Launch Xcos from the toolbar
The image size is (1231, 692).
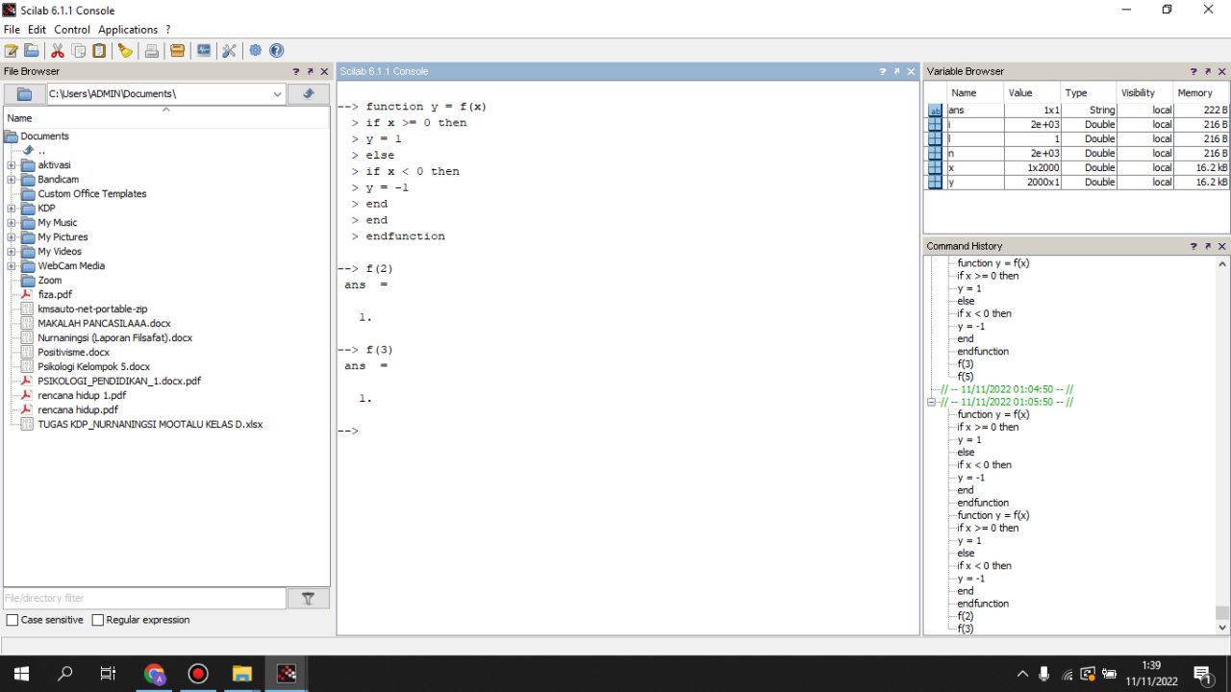point(204,50)
